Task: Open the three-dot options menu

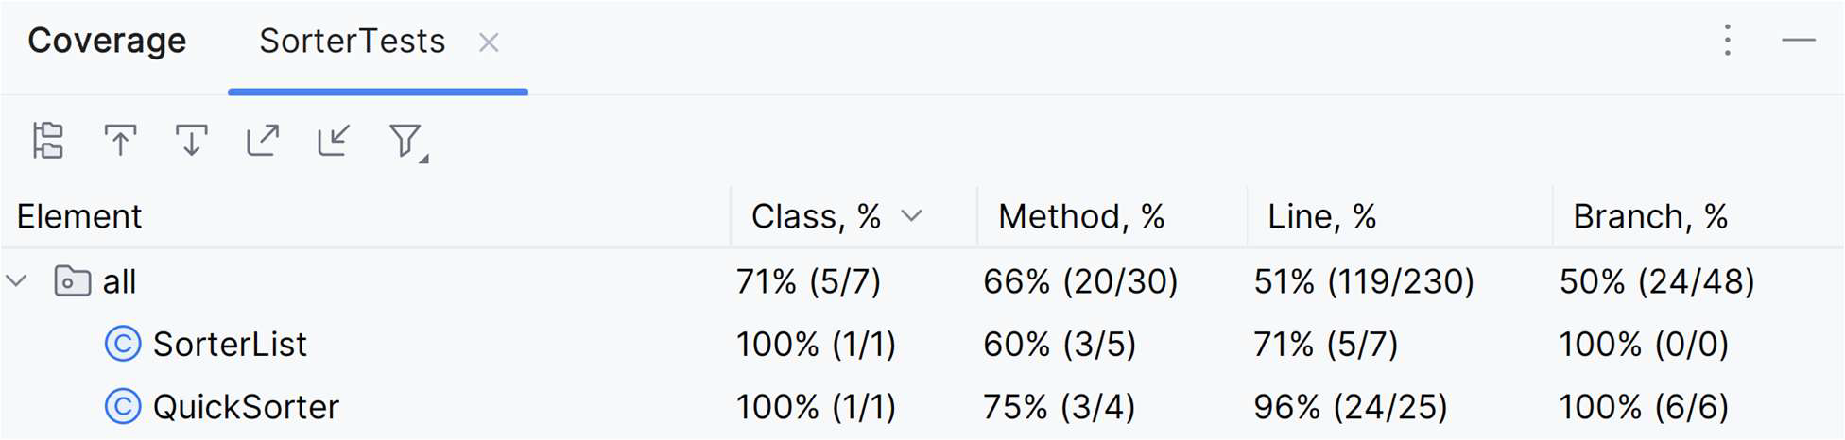Action: click(x=1728, y=41)
